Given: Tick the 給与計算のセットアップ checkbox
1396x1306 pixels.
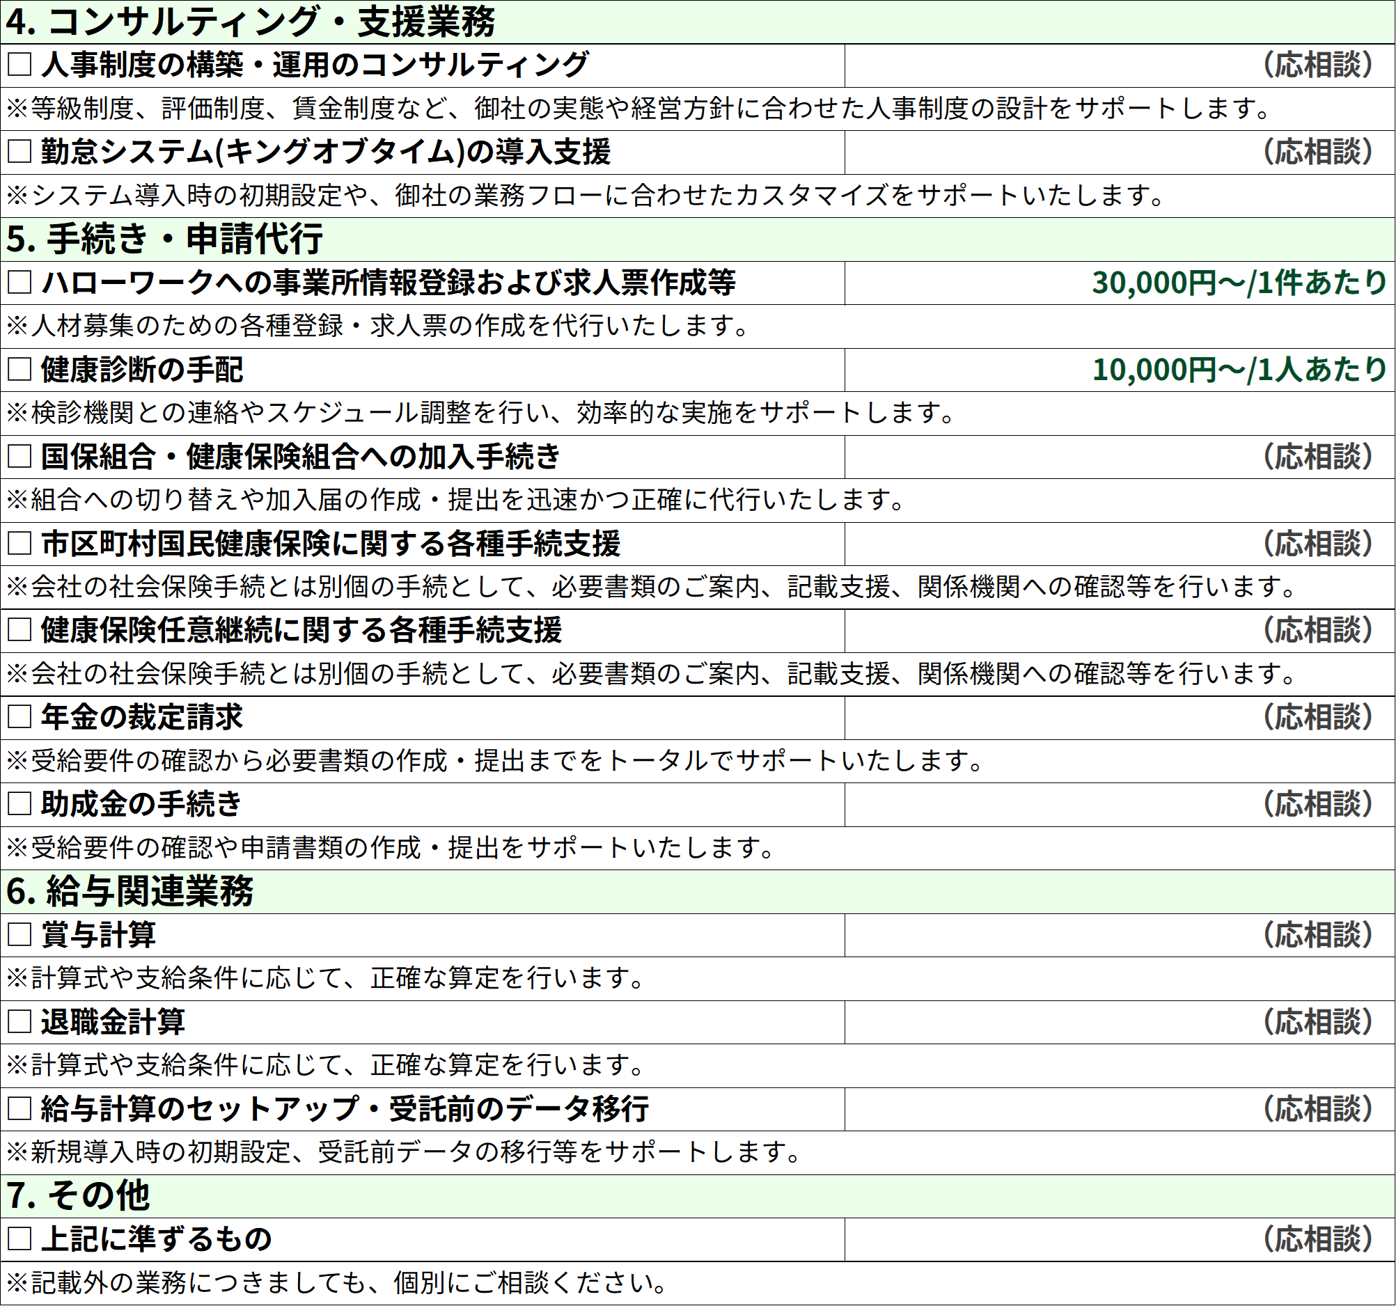Looking at the screenshot, I should click(x=19, y=1108).
